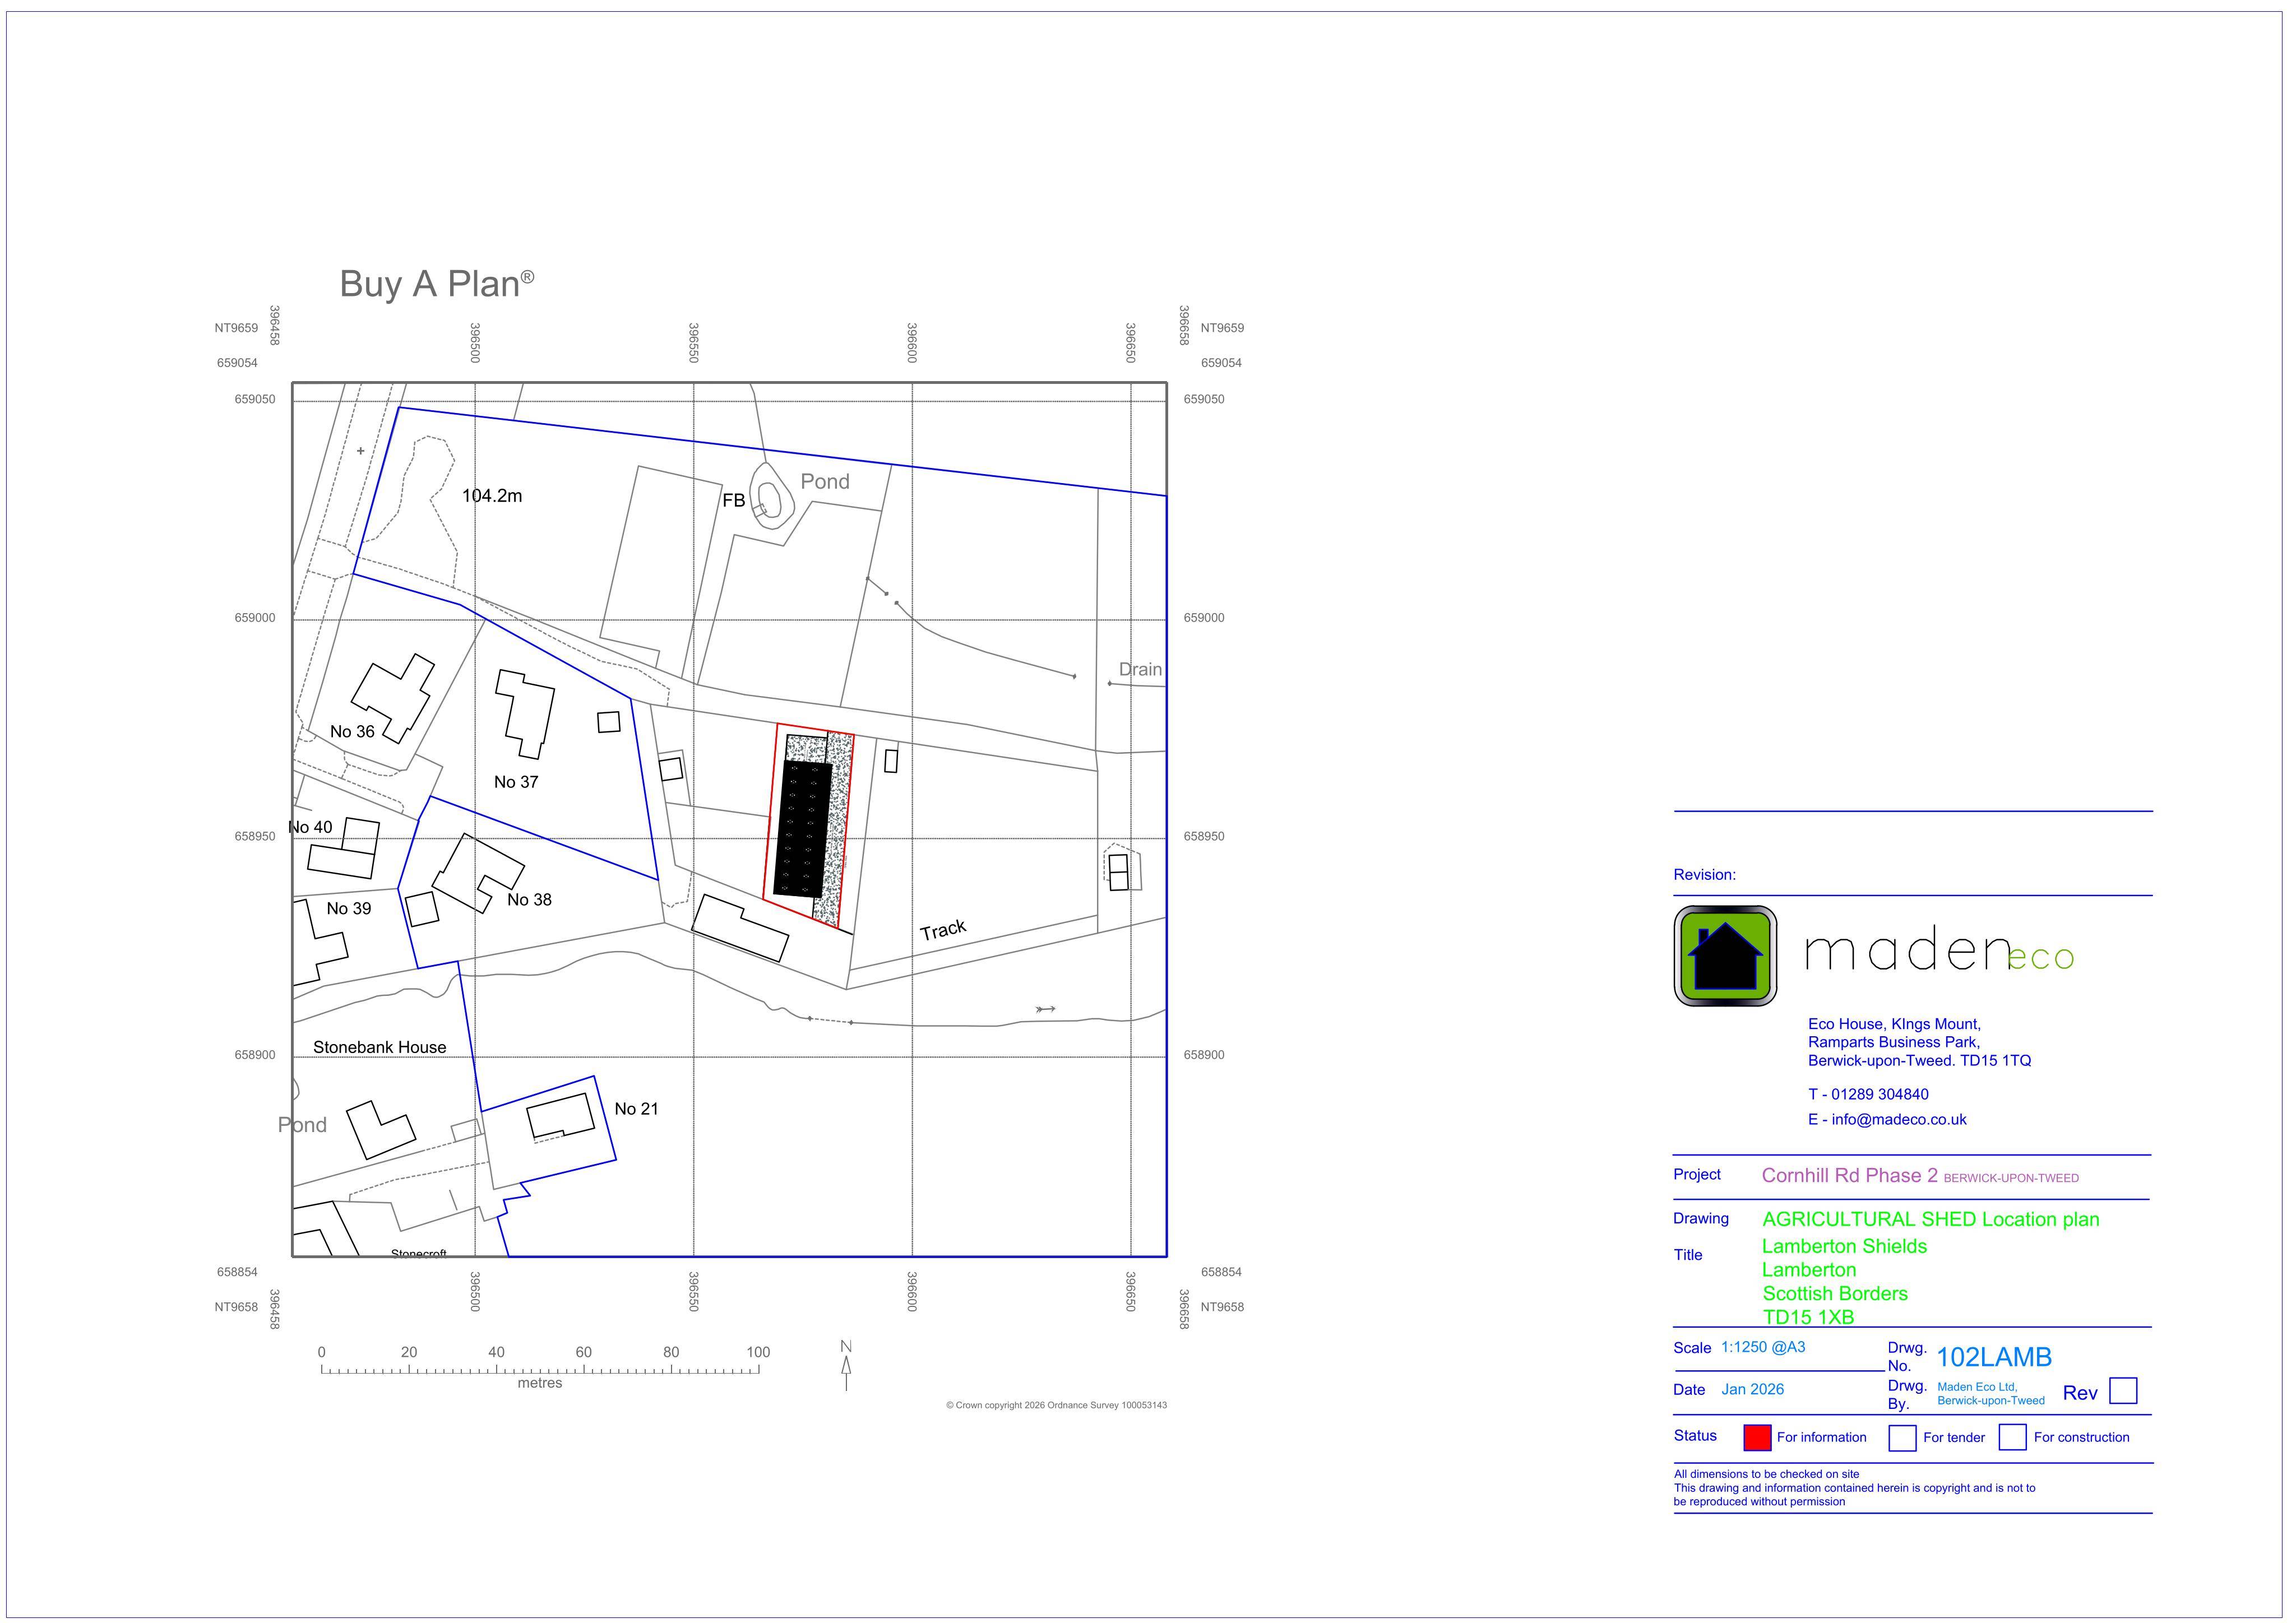The image size is (2296, 1623).
Task: Click the Pond label below Stonebank House
Action: point(302,1125)
